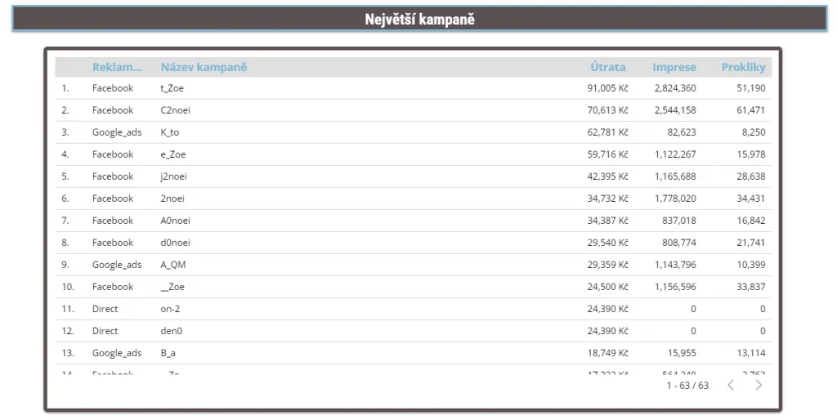Click the Největší kampaně title banner
This screenshot has width=837, height=420.
click(419, 19)
